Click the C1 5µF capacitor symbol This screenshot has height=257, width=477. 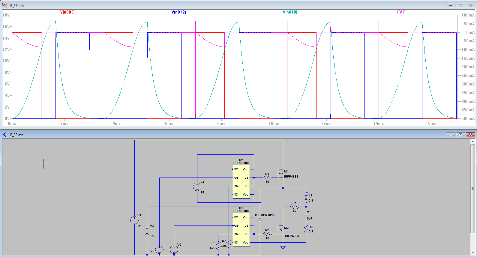306,215
